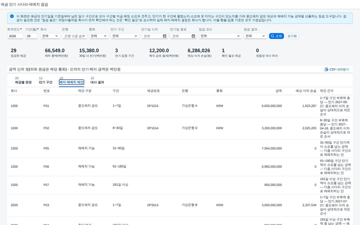360x225 pixels.
Task: Click the 조회 search button
Action: 276,36
